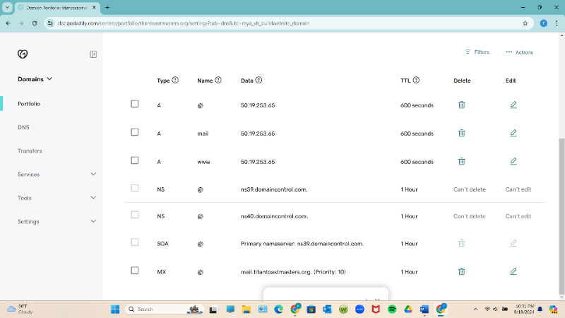Viewport: 565px width, 318px height.
Task: Select checkbox for NS ns40 record
Action: [134, 215]
